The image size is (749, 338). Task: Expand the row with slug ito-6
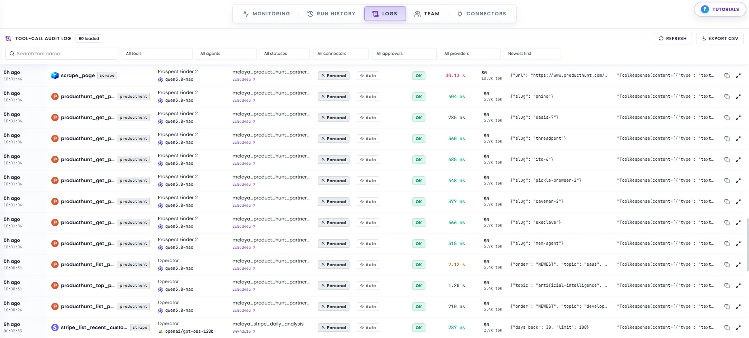pyautogui.click(x=738, y=160)
